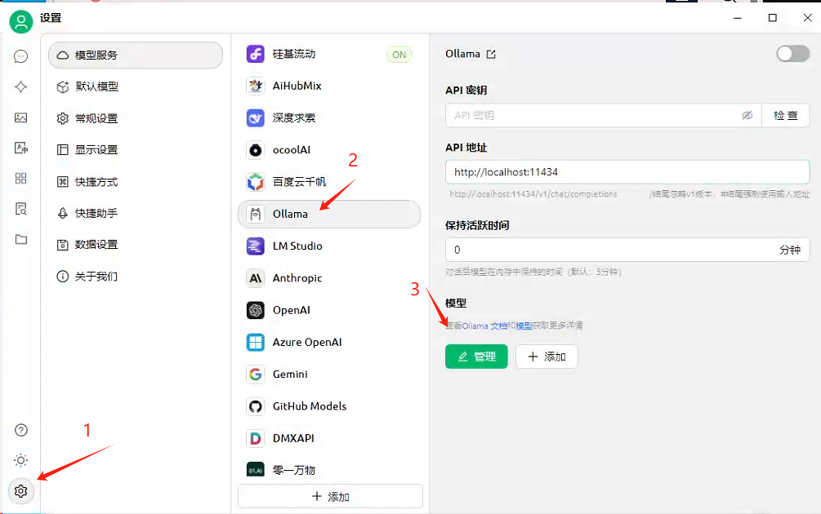Open 模型服务 settings menu
The image size is (821, 514).
[x=136, y=55]
